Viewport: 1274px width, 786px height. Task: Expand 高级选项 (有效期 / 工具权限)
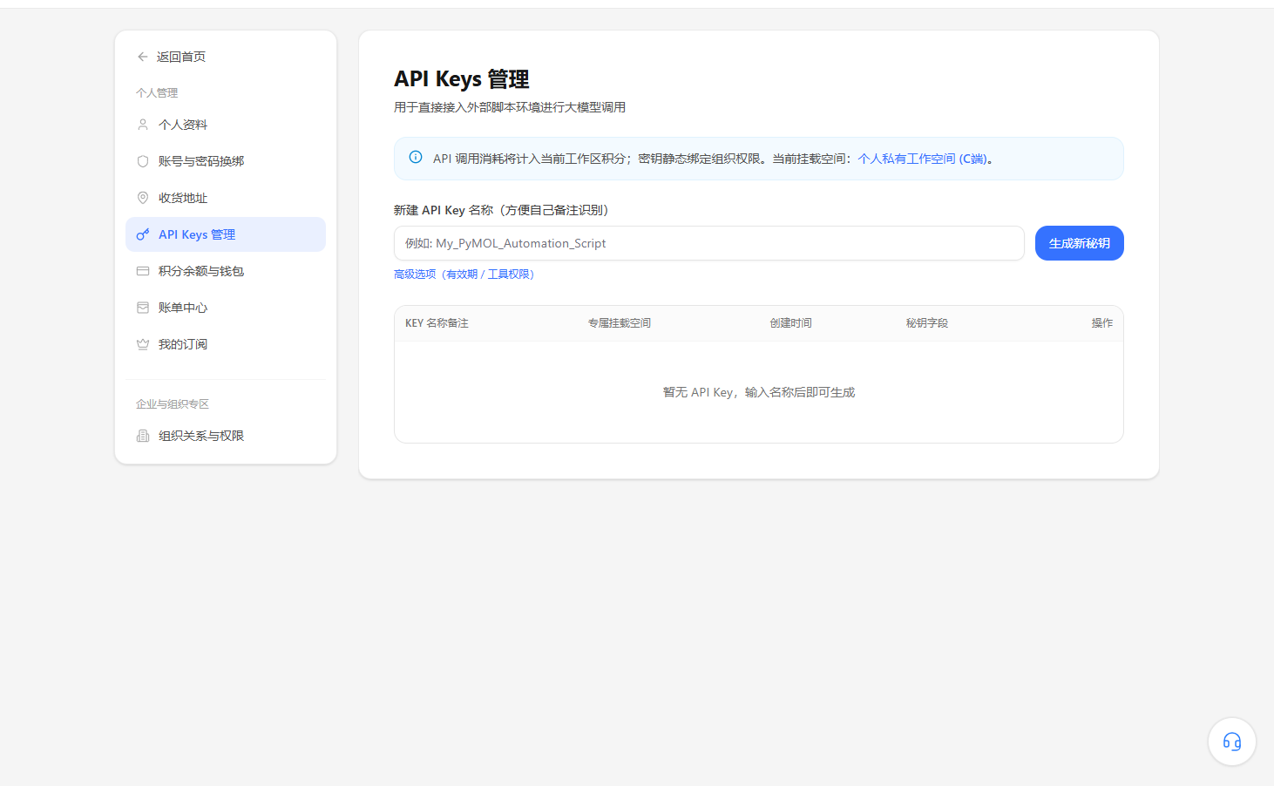(464, 274)
